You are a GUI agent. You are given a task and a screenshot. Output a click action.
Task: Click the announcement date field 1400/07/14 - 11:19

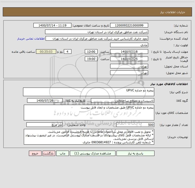[x=52, y=25]
